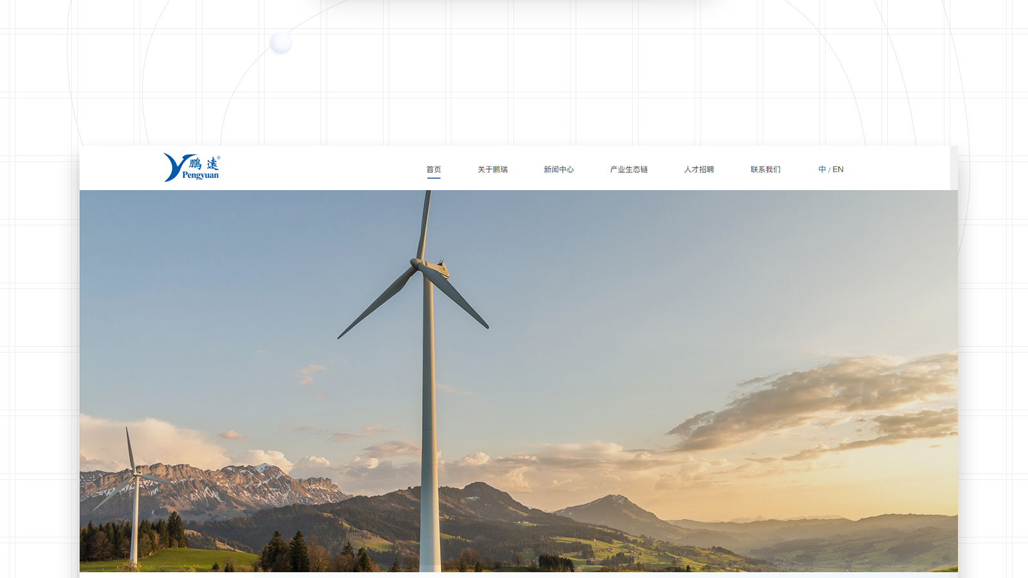
Task: Select the 人才招聘 recruitment menu item
Action: coord(698,170)
